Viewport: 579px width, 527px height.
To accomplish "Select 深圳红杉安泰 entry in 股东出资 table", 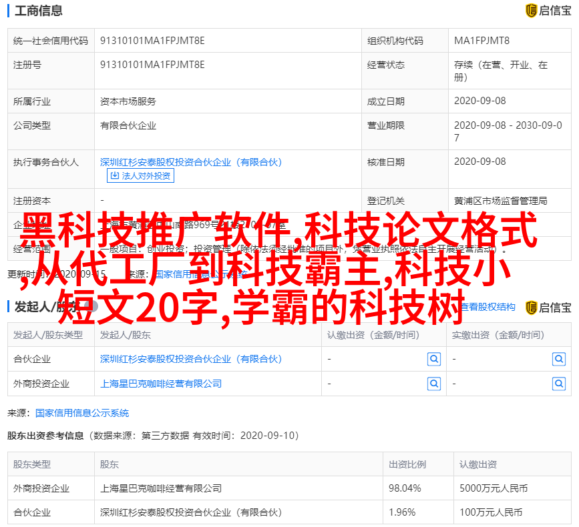I will tap(191, 512).
